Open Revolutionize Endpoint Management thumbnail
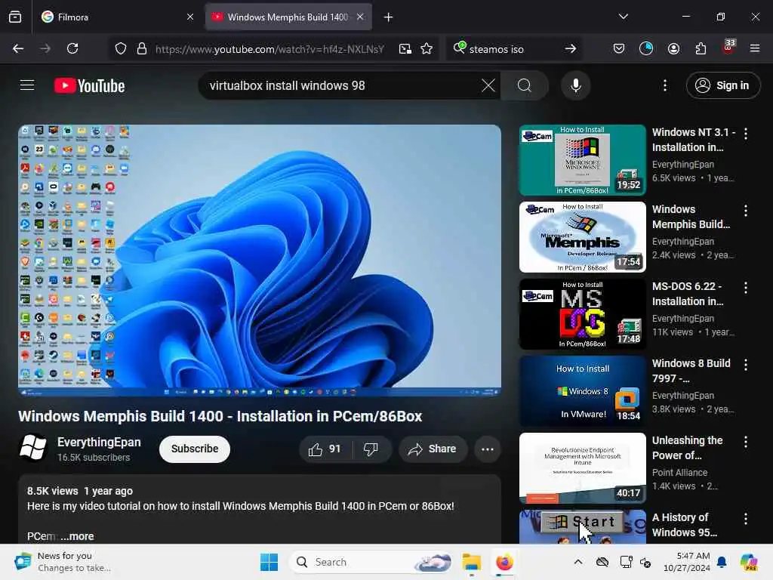The height and width of the screenshot is (580, 773). [582, 468]
